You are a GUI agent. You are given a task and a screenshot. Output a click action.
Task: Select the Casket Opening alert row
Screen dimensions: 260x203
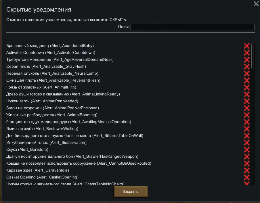[x=42, y=177]
